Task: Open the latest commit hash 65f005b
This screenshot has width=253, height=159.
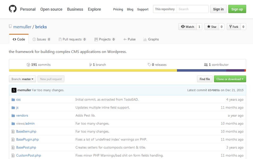Action: 214,90
